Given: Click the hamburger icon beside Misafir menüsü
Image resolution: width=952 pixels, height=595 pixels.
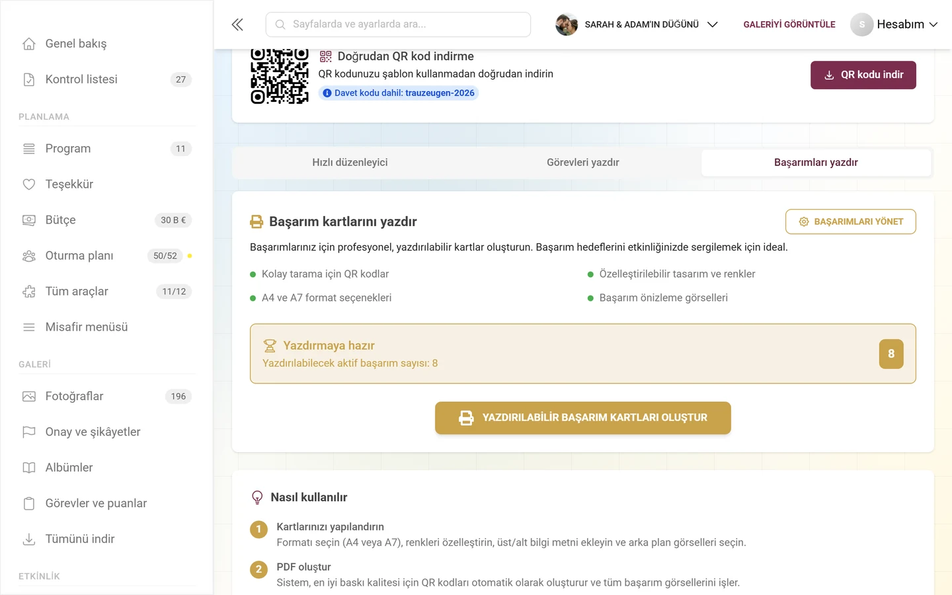Looking at the screenshot, I should (x=29, y=327).
